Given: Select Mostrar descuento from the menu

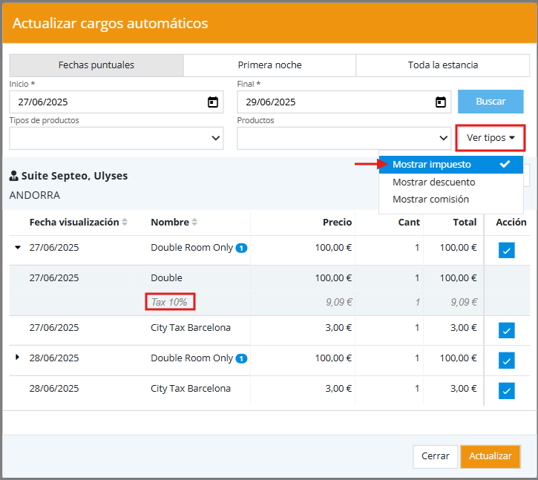Looking at the screenshot, I should coord(434,182).
